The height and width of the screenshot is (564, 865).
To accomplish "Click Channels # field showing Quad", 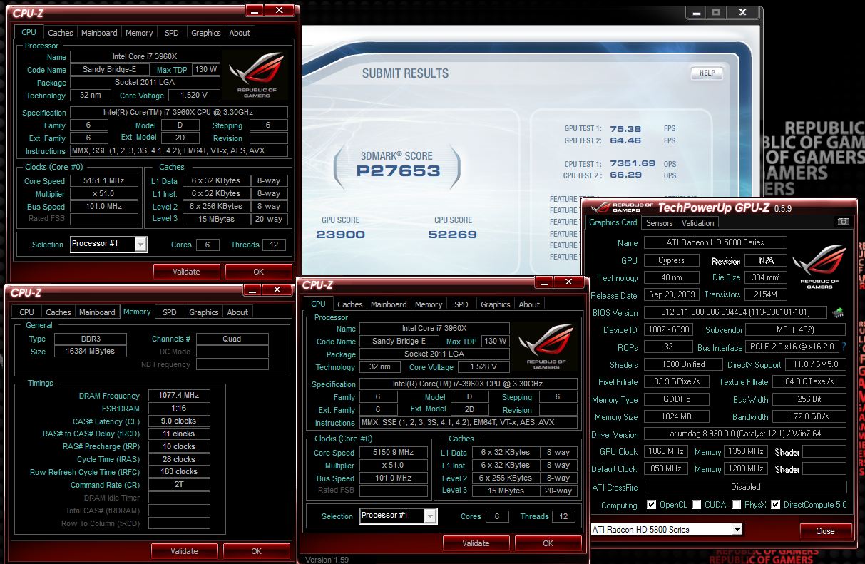I will click(232, 339).
